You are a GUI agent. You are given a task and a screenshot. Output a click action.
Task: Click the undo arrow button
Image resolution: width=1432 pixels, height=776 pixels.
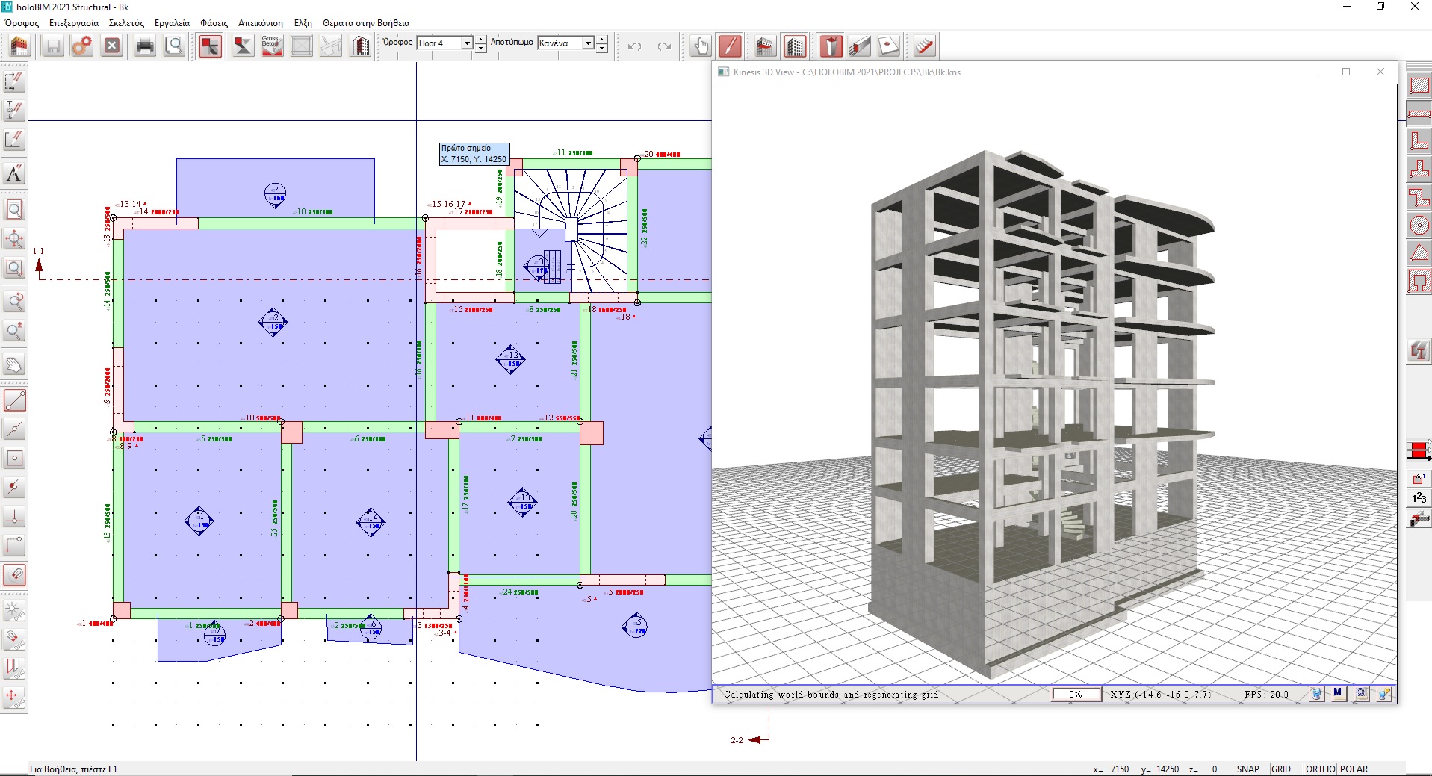[x=634, y=46]
